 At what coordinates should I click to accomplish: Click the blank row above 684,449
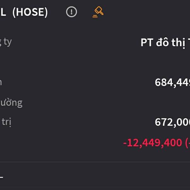(95, 62)
